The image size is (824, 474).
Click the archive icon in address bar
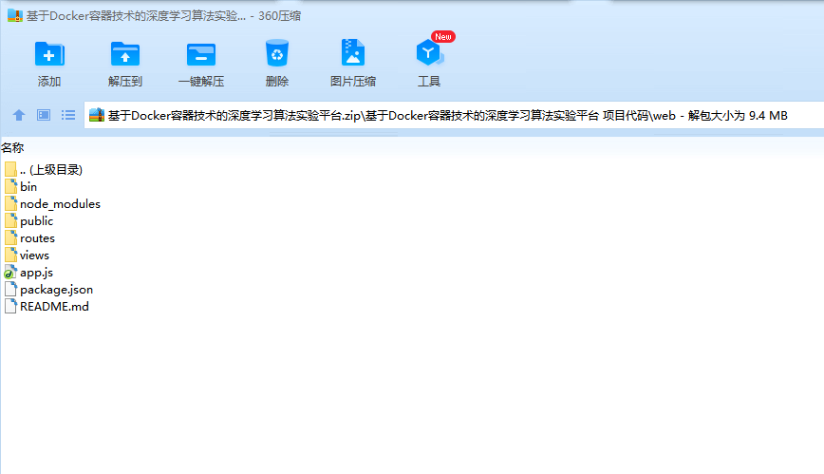(97, 115)
